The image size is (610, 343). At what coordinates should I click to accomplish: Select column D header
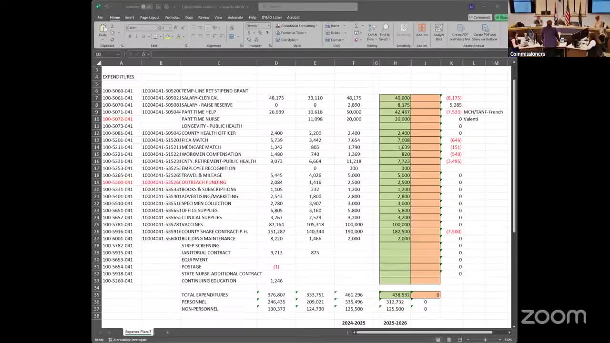(276, 63)
